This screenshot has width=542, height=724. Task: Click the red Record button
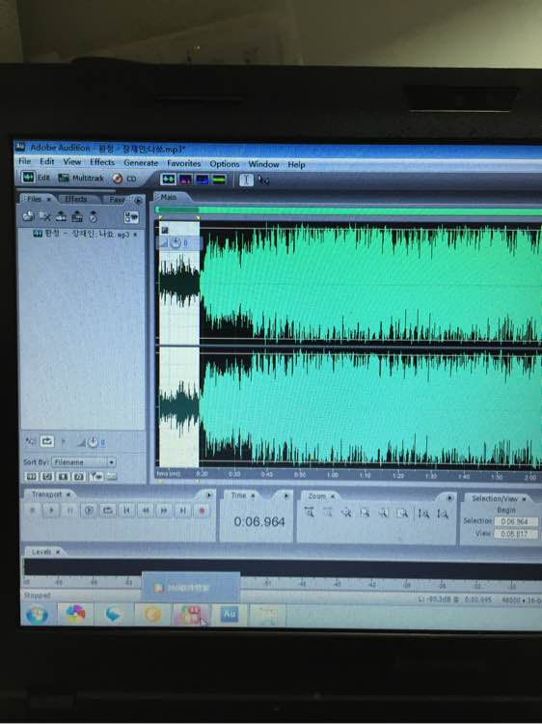coord(202,511)
